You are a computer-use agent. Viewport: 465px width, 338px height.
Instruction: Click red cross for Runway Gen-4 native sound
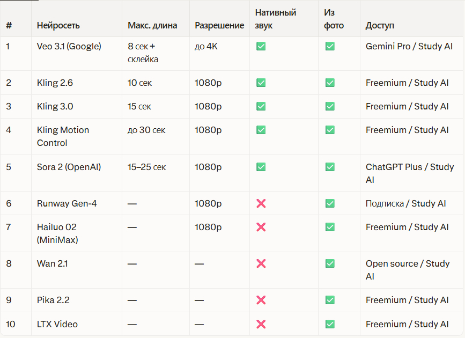[261, 203]
